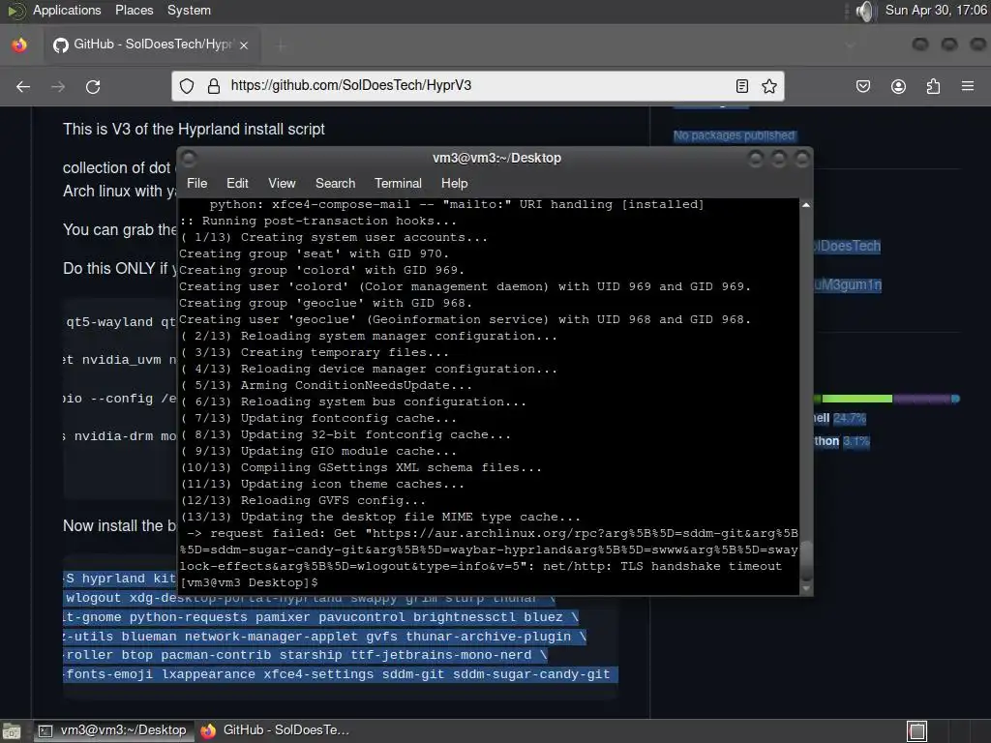
Task: Click line '( 1/13) Creating system user accounts'
Action: click(x=334, y=238)
